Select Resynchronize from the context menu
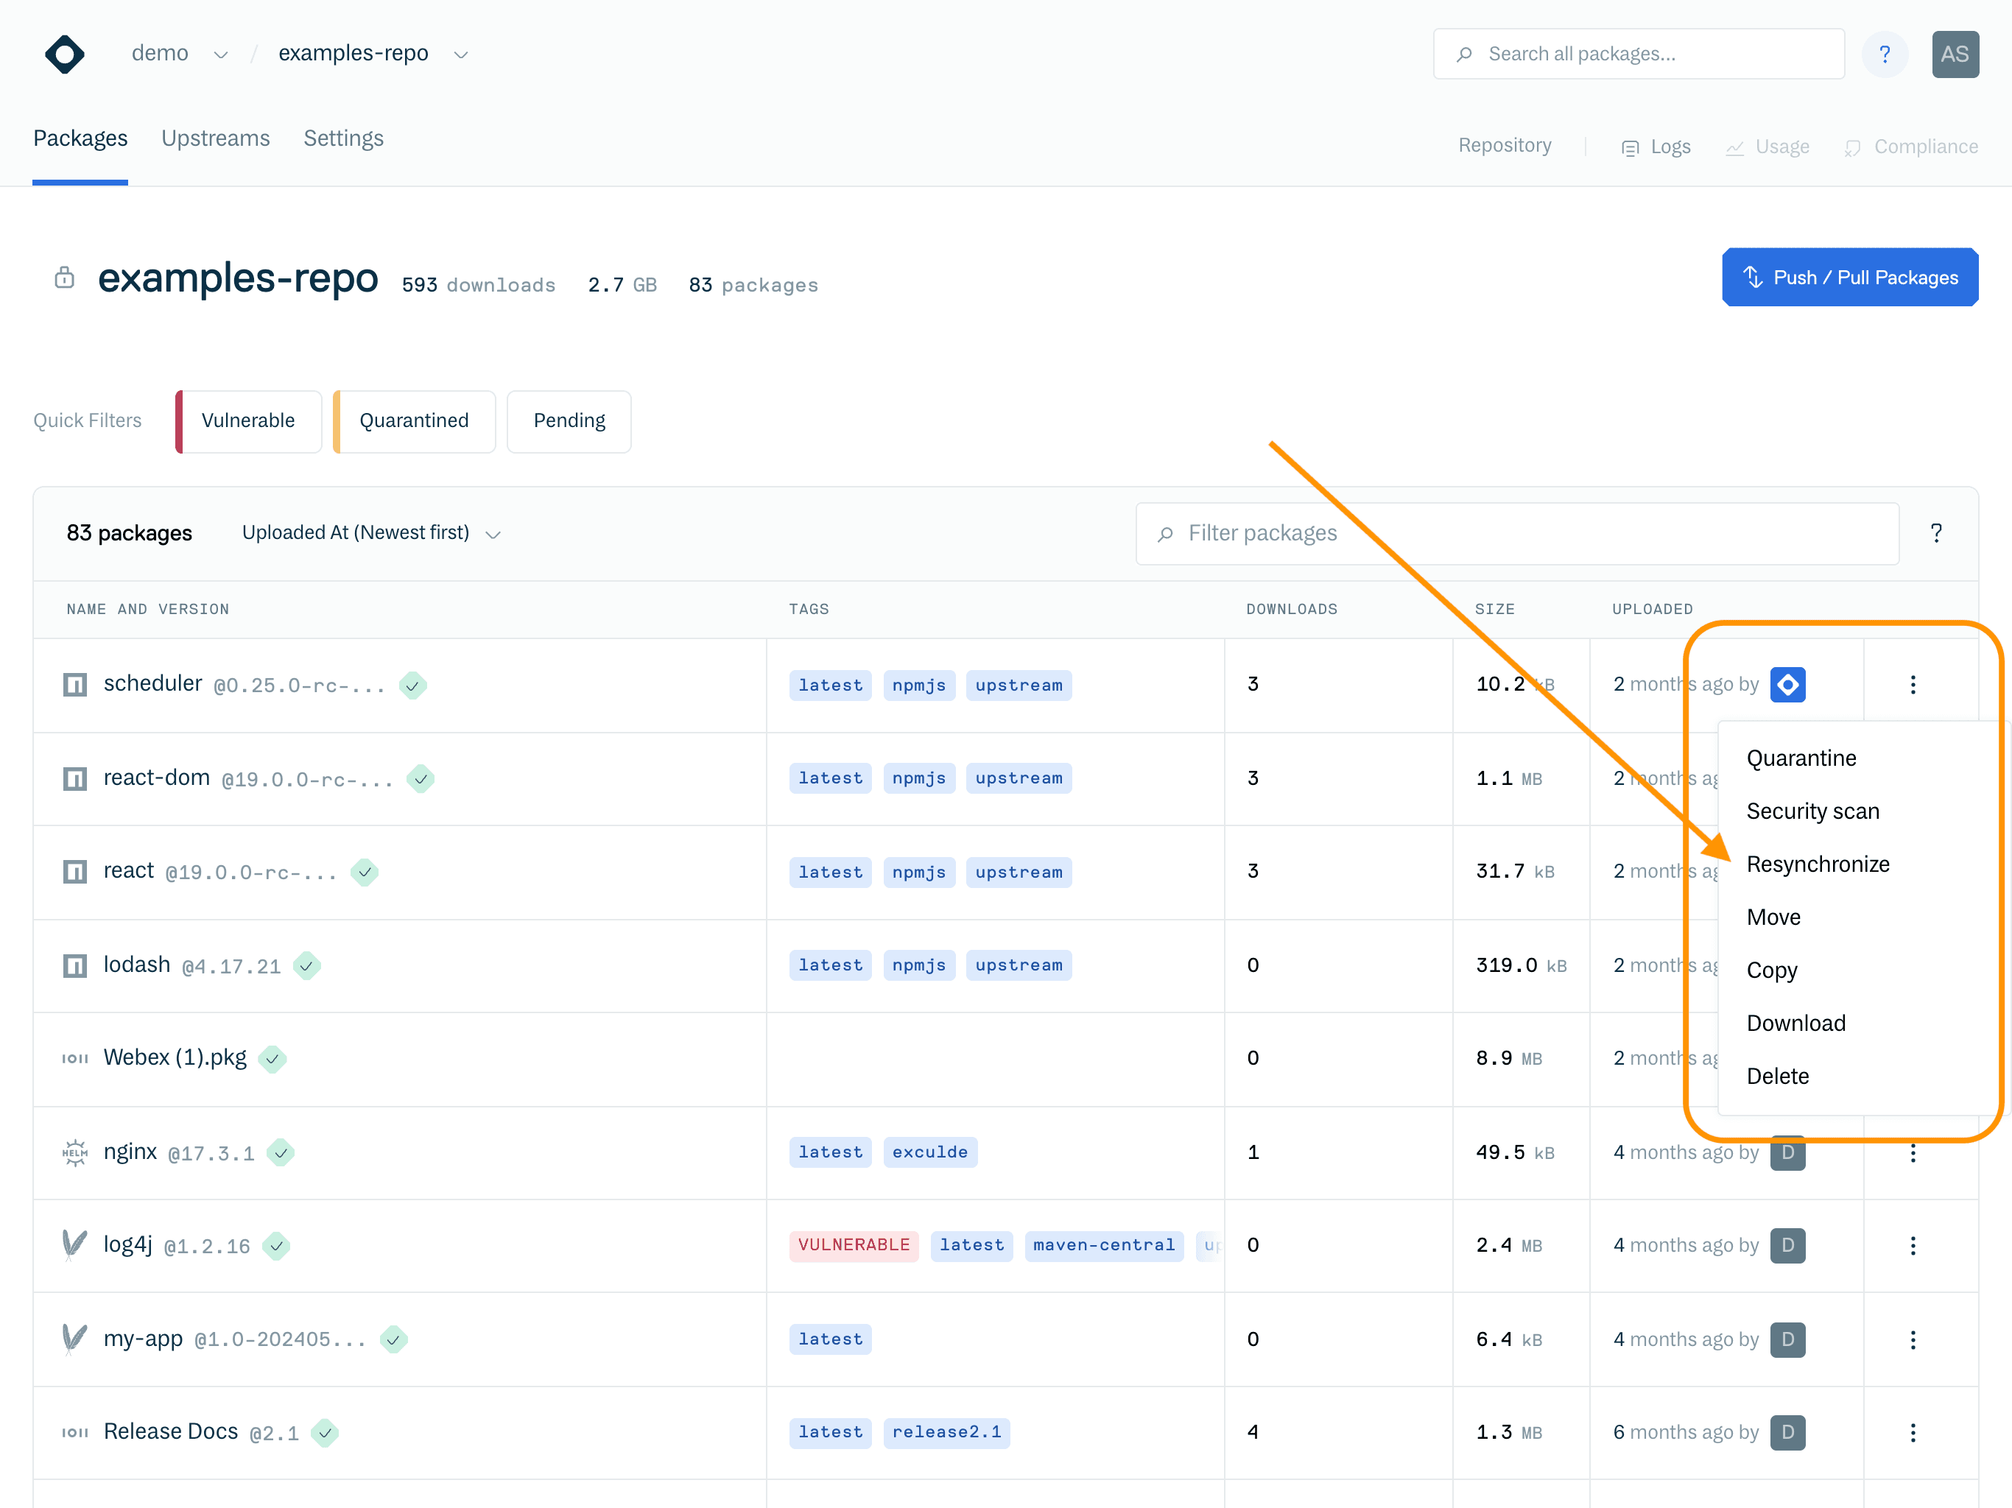2012x1508 pixels. (1818, 864)
